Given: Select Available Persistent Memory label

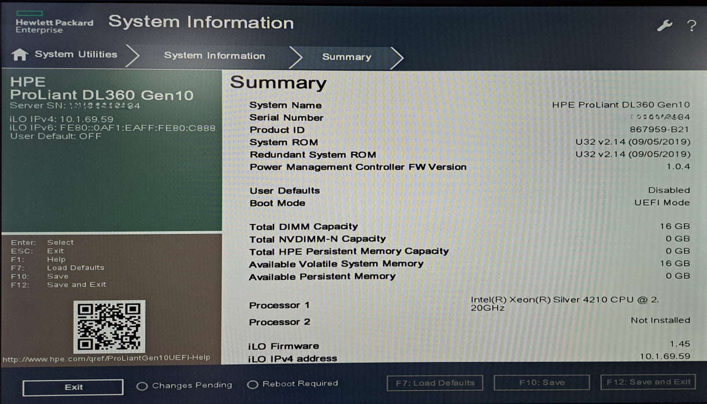Looking at the screenshot, I should (x=323, y=276).
